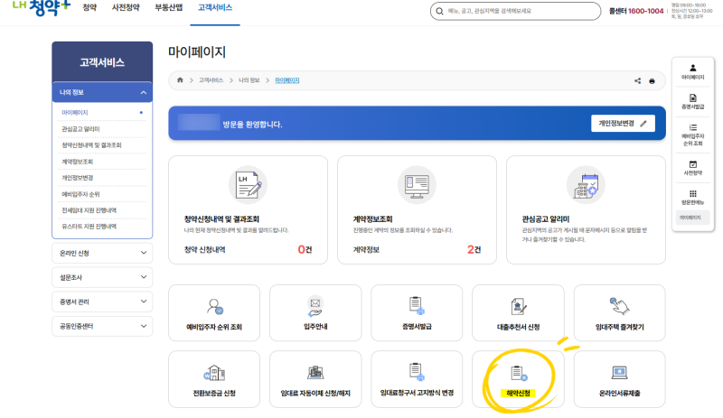Open 임대료청구서 고지방식 변경 tile
This screenshot has width=723, height=418.
[x=417, y=379]
